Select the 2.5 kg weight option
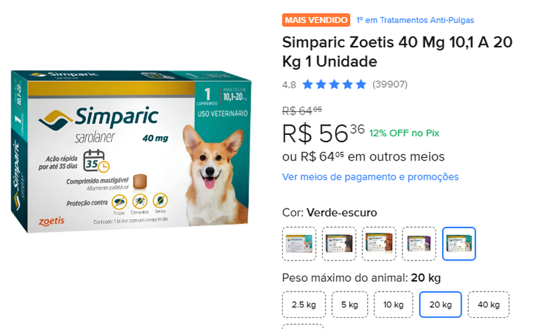Image resolution: width=542 pixels, height=329 pixels. click(x=304, y=305)
